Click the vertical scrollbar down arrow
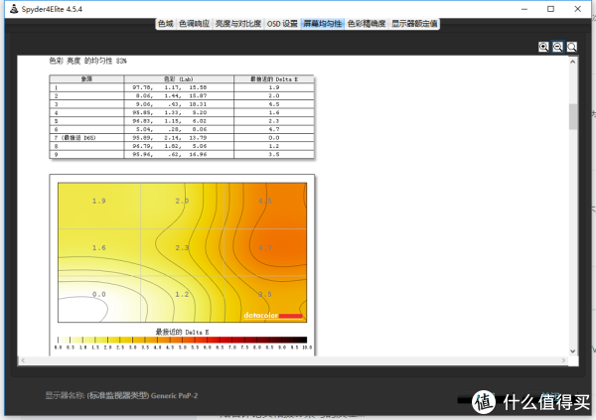 pos(573,351)
